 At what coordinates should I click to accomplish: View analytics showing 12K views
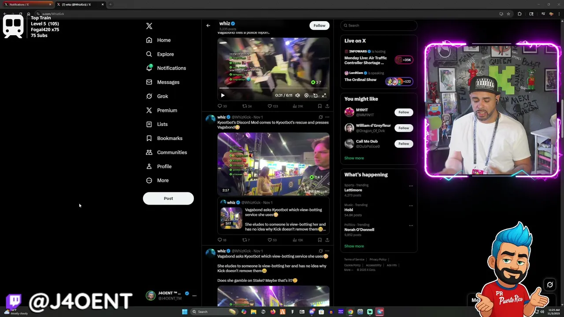pyautogui.click(x=297, y=240)
